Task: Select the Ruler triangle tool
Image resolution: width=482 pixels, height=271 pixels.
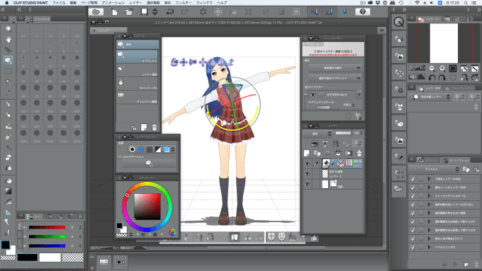Action: click(x=9, y=212)
